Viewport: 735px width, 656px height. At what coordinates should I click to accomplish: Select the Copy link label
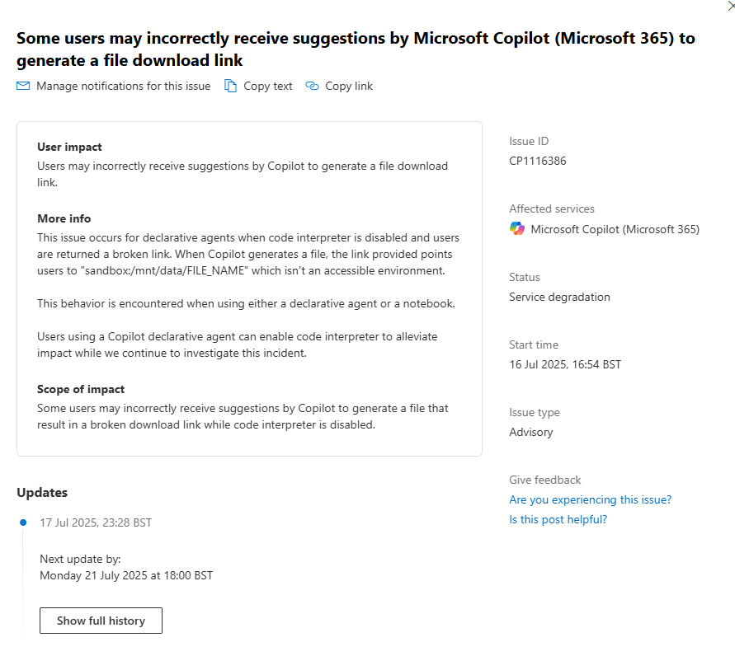[x=349, y=87]
